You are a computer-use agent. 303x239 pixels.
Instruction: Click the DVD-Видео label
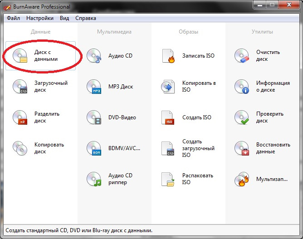click(x=122, y=117)
